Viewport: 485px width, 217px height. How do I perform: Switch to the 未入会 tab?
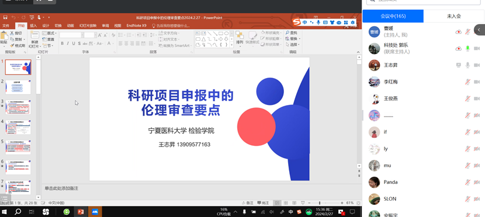pyautogui.click(x=454, y=16)
